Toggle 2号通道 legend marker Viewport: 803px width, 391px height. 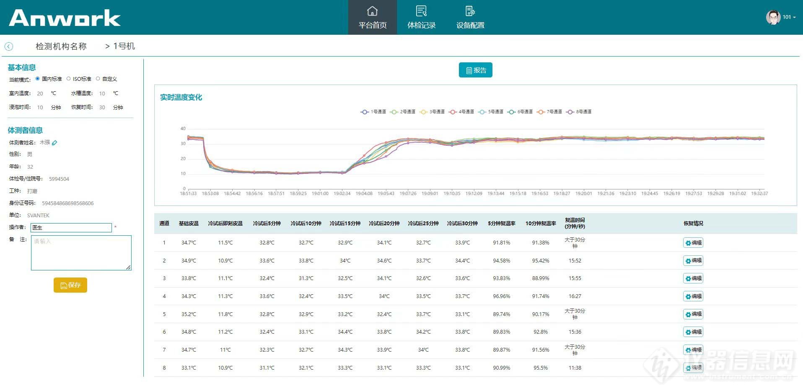coord(394,112)
